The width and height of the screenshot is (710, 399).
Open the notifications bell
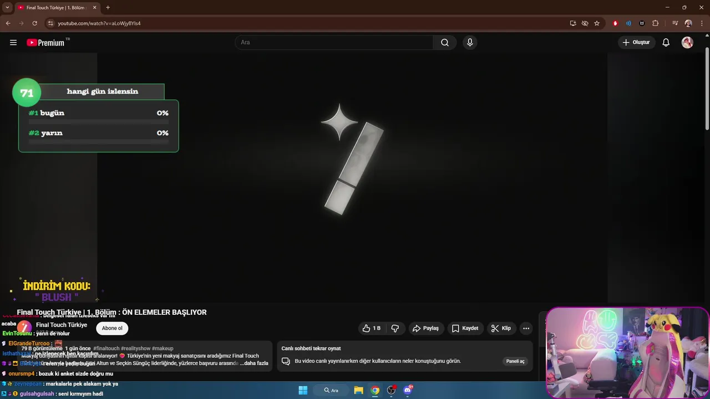[666, 43]
